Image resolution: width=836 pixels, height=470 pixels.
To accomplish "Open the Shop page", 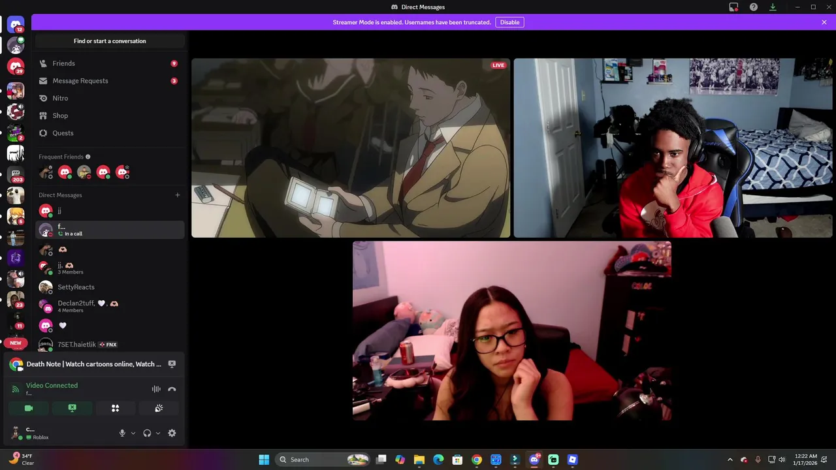I will pyautogui.click(x=110, y=116).
